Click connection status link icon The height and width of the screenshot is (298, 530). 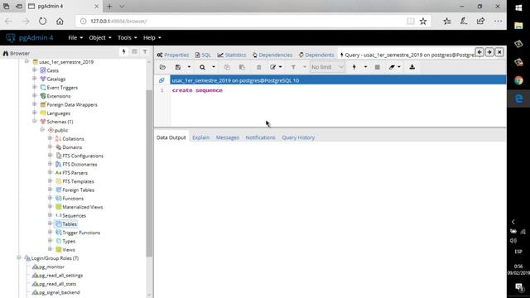coord(161,80)
